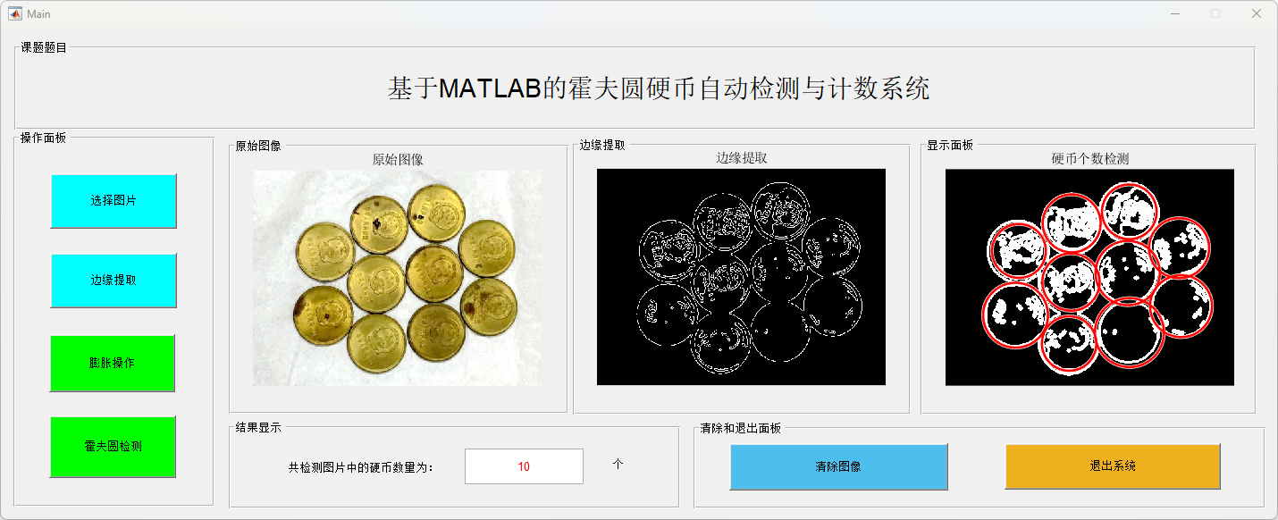Click the 原始图像 axes title
1278x520 pixels.
(x=398, y=160)
